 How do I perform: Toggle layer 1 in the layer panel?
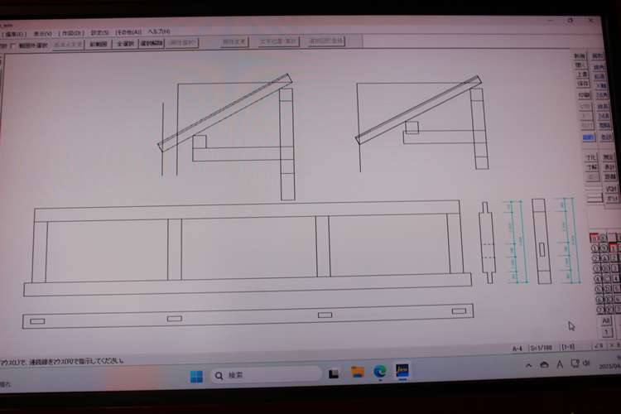click(595, 248)
